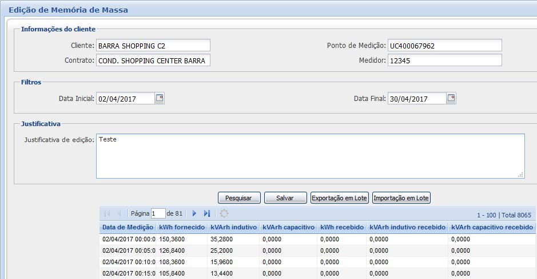Click the 'de 81' page total text
The width and height of the screenshot is (537, 279).
[174, 213]
